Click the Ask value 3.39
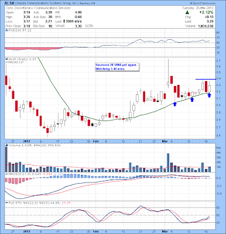 click(49, 12)
